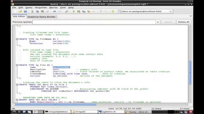Viewport: 204px width, 114px height.
Task: Click 'CONSTRAINT FK_AUTHOR' text
Action: coord(44,89)
